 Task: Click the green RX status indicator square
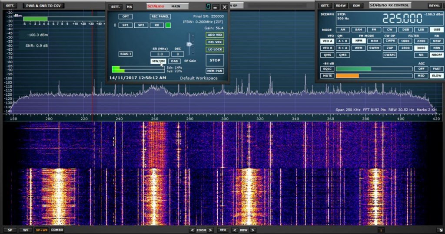168,25
